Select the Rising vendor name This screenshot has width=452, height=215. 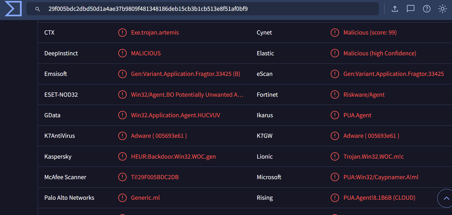(x=265, y=198)
